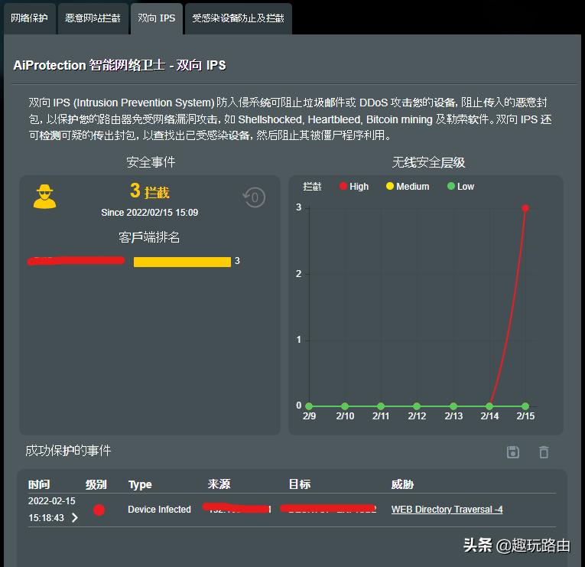Click the yellow hacker figure icon

[45, 197]
